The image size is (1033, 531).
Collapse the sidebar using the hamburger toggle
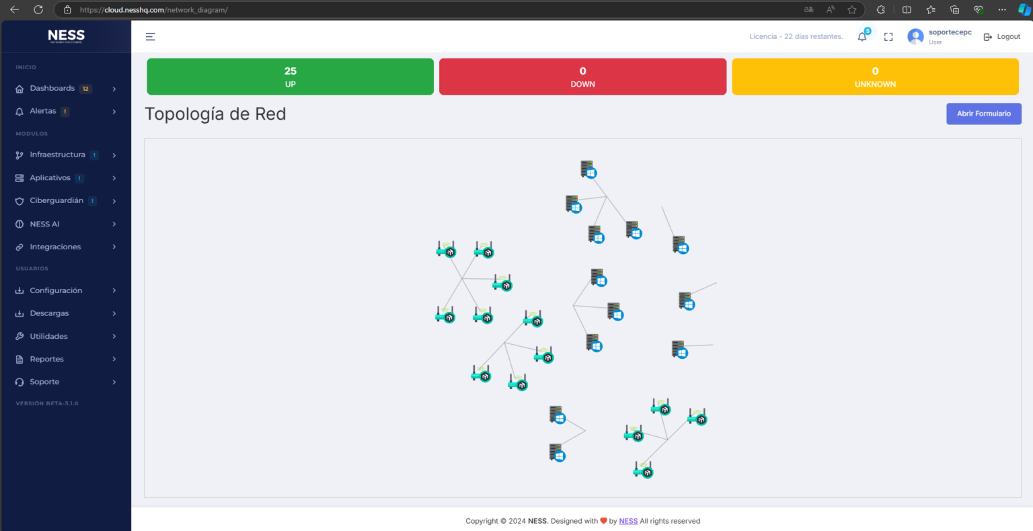pos(150,36)
